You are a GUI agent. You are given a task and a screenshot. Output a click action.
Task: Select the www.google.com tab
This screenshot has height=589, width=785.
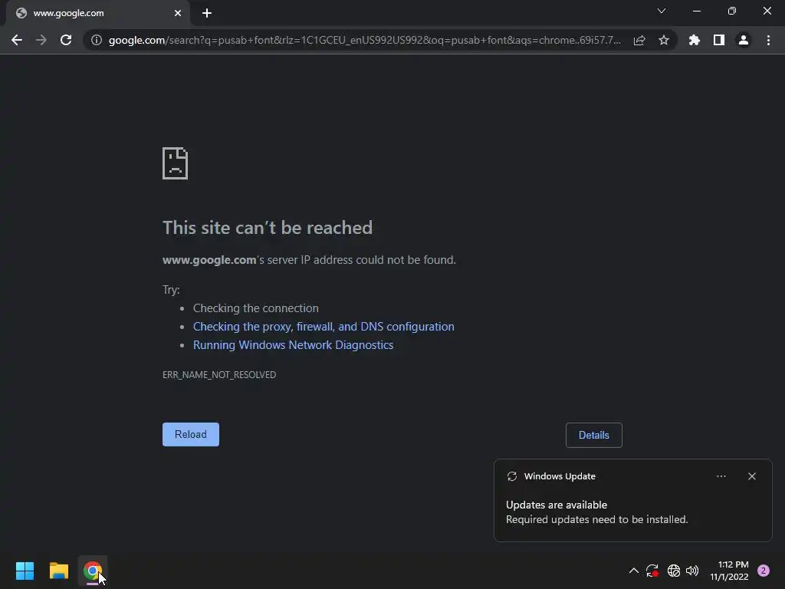(97, 14)
